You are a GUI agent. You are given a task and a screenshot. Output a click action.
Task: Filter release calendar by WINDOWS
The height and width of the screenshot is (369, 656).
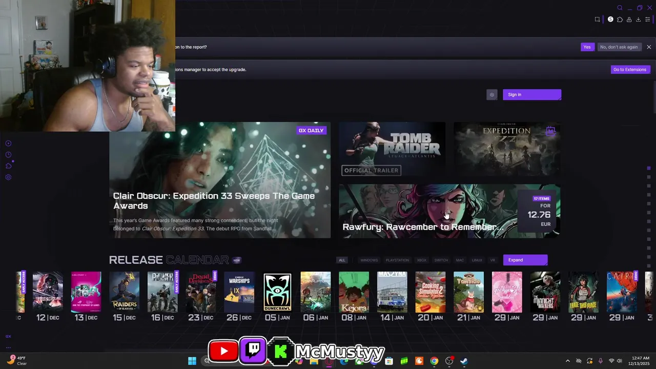(x=369, y=260)
